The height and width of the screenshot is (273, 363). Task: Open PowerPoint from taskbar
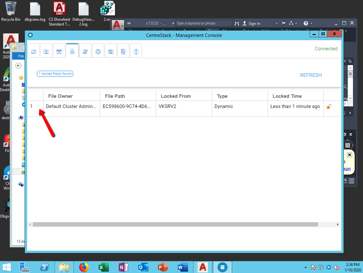click(163, 267)
